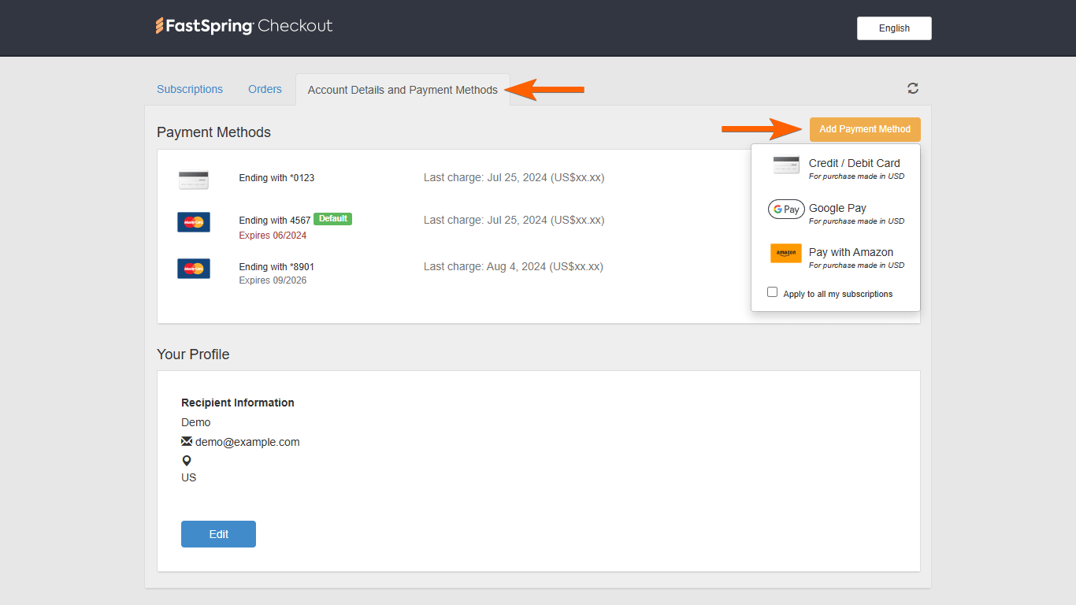Open the English language selector
The image size is (1076, 605).
894,28
